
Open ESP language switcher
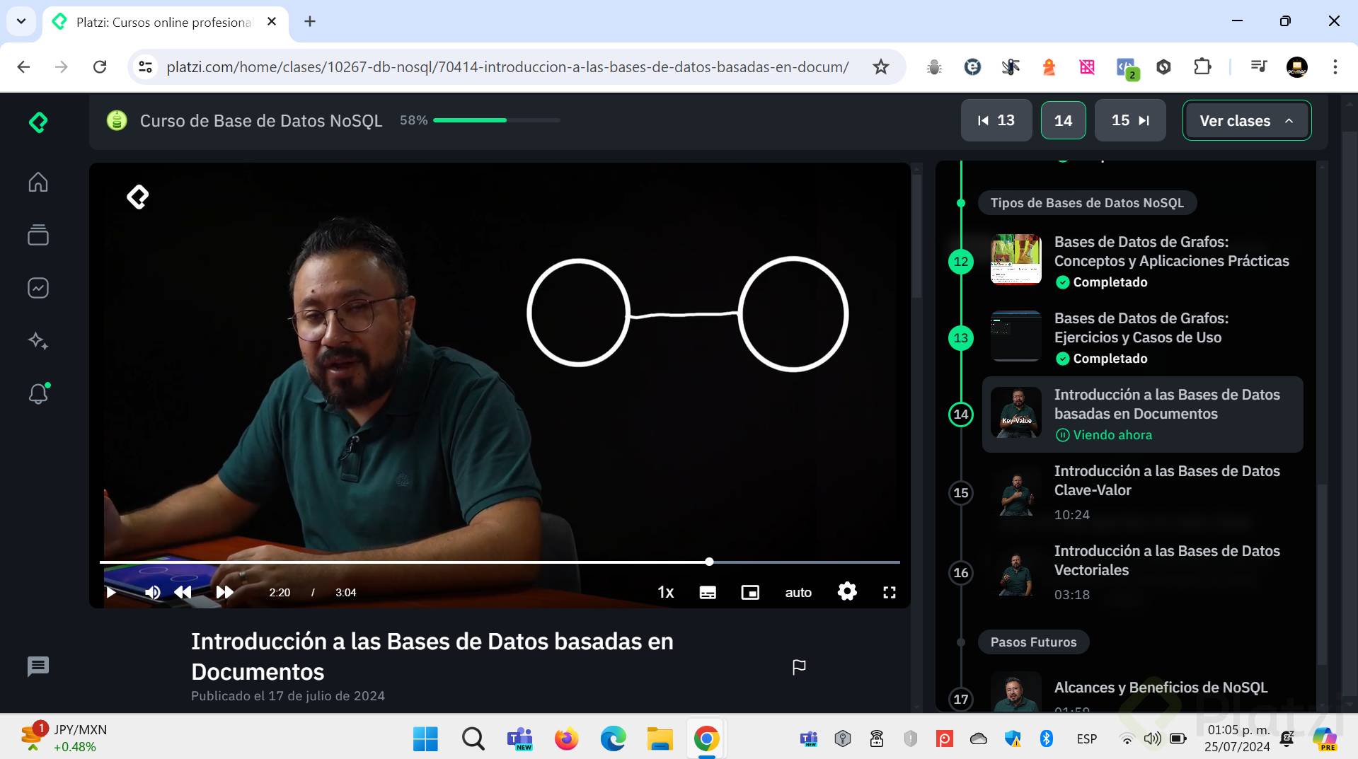pyautogui.click(x=1086, y=739)
